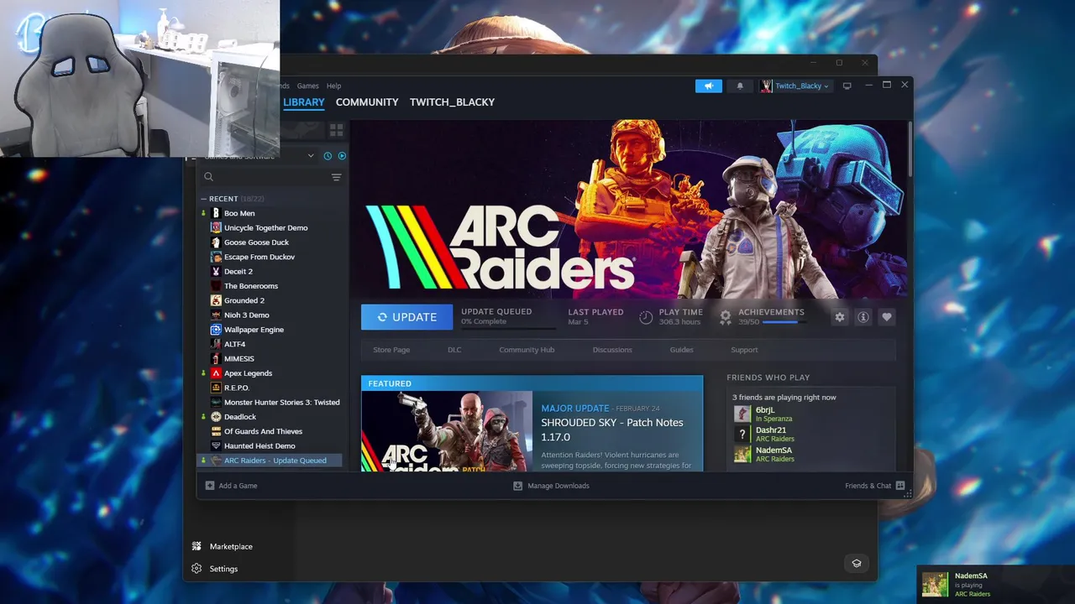
Task: Open Discussions link
Action: [x=612, y=350]
